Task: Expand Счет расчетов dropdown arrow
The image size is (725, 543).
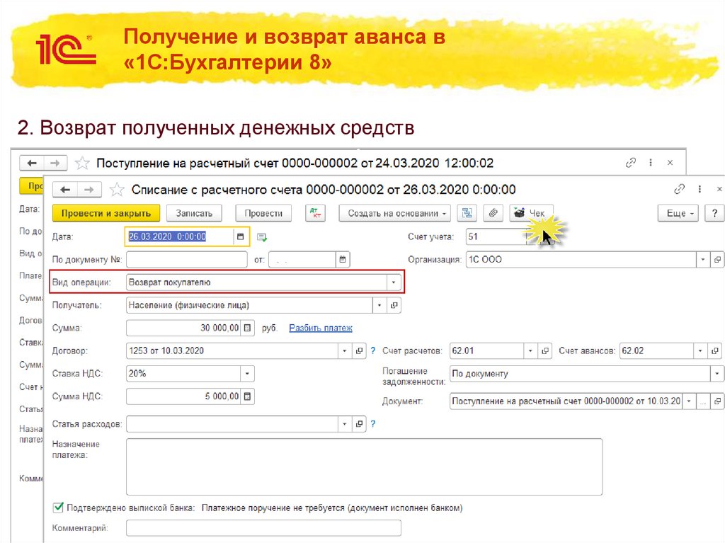Action: 531,350
